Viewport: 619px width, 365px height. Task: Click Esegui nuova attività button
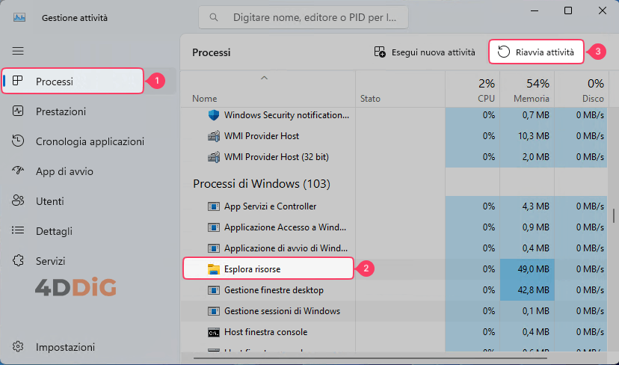tap(425, 52)
